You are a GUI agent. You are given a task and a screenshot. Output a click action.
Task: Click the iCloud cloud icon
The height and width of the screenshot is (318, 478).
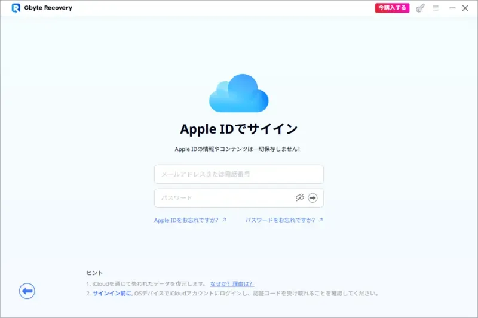pyautogui.click(x=238, y=93)
